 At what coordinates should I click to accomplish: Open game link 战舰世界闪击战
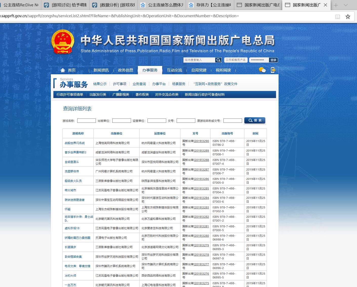point(75,143)
